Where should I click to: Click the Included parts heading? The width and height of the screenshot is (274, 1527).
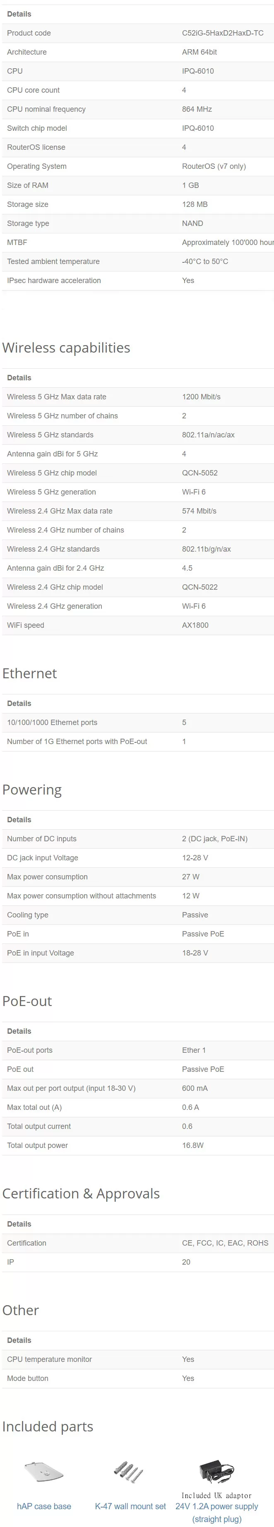(x=48, y=1426)
